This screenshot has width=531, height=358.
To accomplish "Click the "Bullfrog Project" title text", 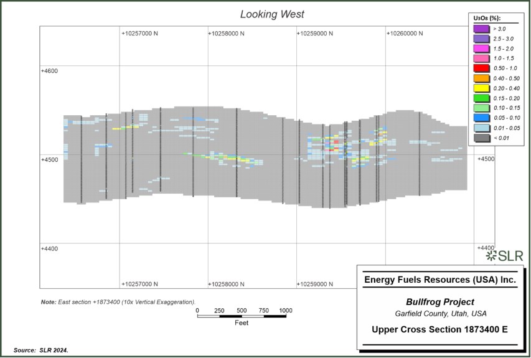I will [x=440, y=302].
